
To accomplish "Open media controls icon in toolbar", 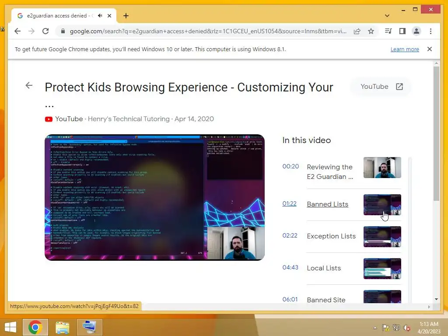I will pyautogui.click(x=388, y=31).
